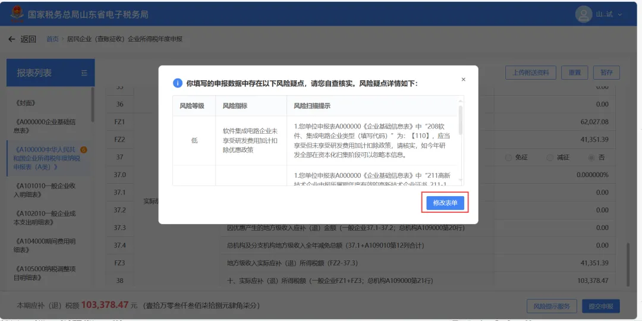The width and height of the screenshot is (642, 321).
Task: Expand the user account dropdown chevron
Action: [x=620, y=15]
